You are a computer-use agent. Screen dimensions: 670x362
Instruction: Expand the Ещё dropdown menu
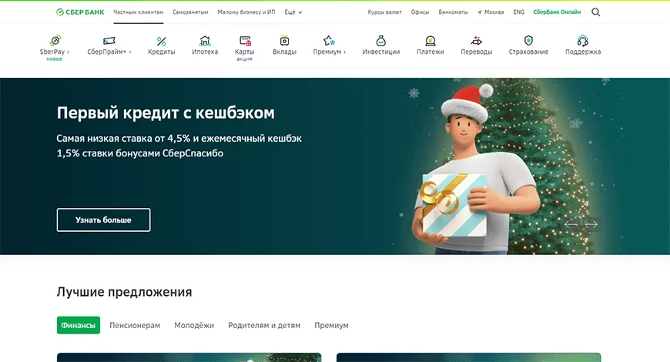point(293,12)
